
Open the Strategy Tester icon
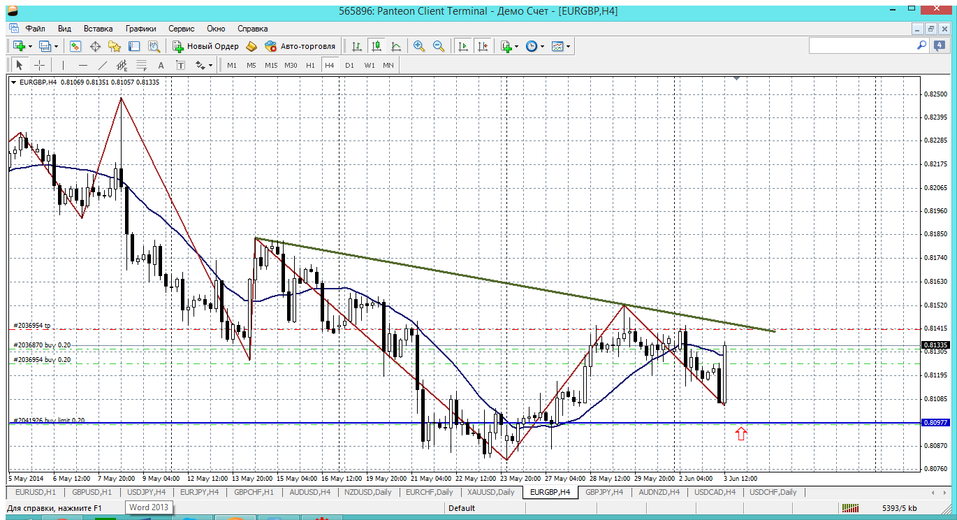(154, 46)
